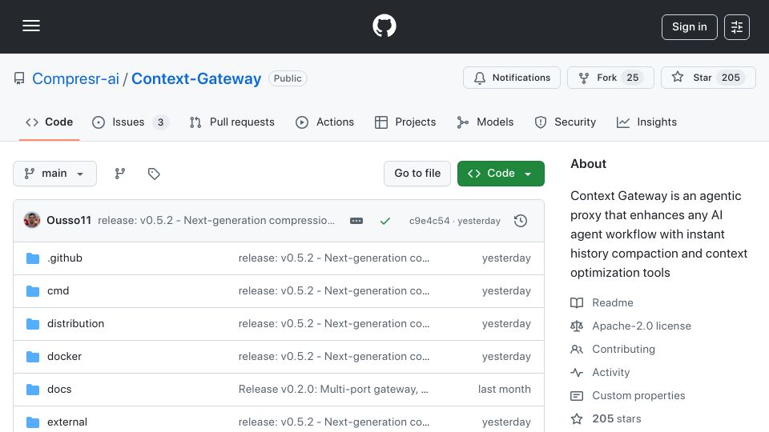Viewport: 769px width, 432px height.
Task: Open the Insights tab
Action: [x=646, y=122]
